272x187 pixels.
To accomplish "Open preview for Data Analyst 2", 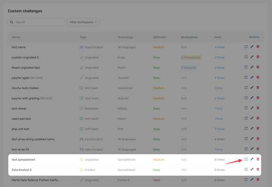I will pos(246,170).
